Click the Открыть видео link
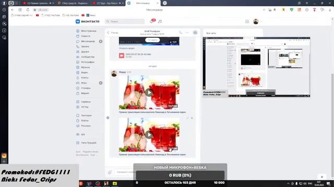 (127, 48)
